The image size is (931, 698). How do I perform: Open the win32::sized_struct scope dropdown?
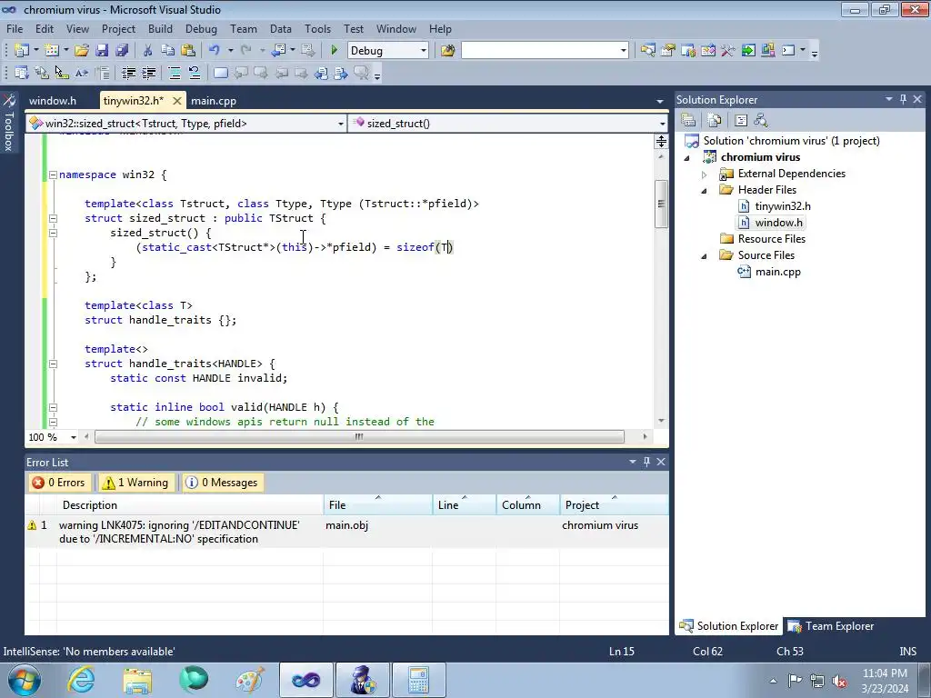[x=341, y=124]
